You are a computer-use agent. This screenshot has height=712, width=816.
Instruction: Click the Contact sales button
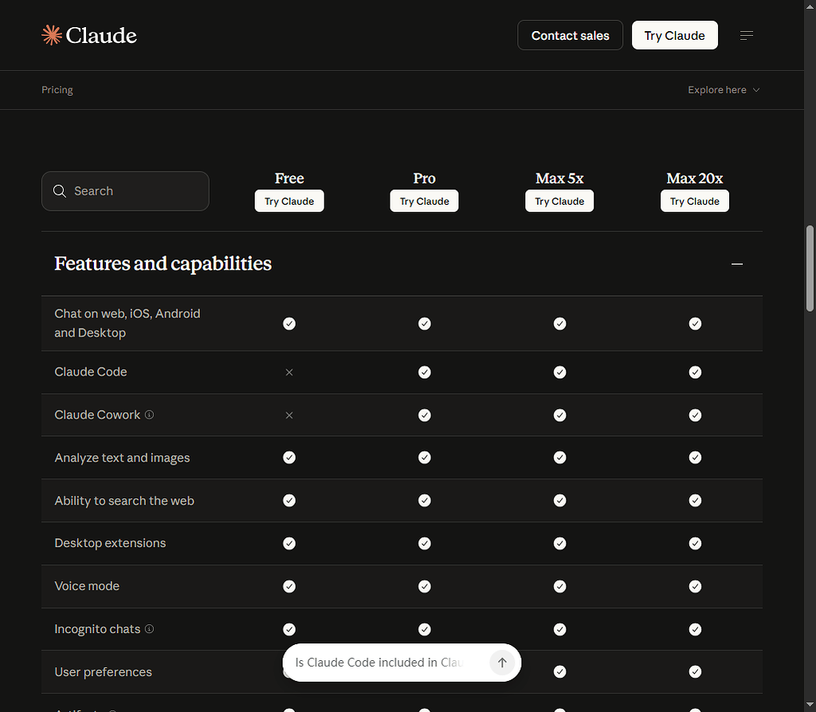coord(571,35)
